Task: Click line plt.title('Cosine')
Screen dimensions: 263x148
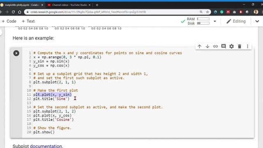Action: pyautogui.click(x=53, y=120)
